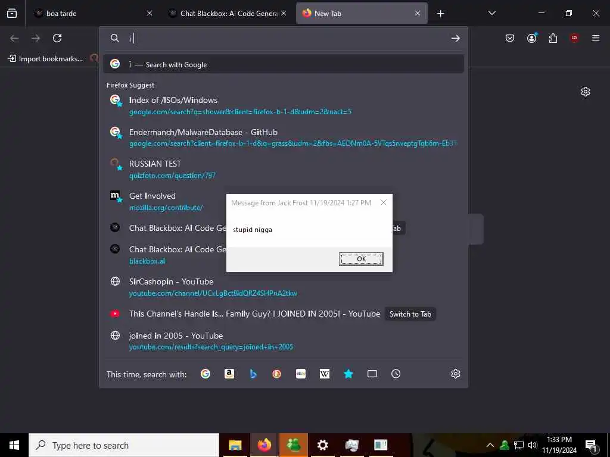Go forward to the next page
The width and height of the screenshot is (610, 457).
click(36, 38)
